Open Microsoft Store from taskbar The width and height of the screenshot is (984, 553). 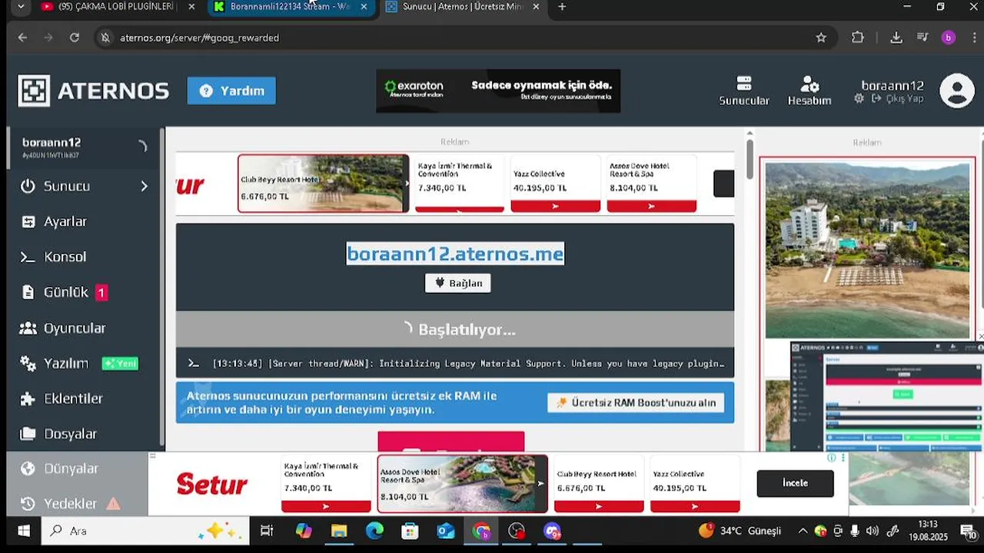pyautogui.click(x=410, y=531)
